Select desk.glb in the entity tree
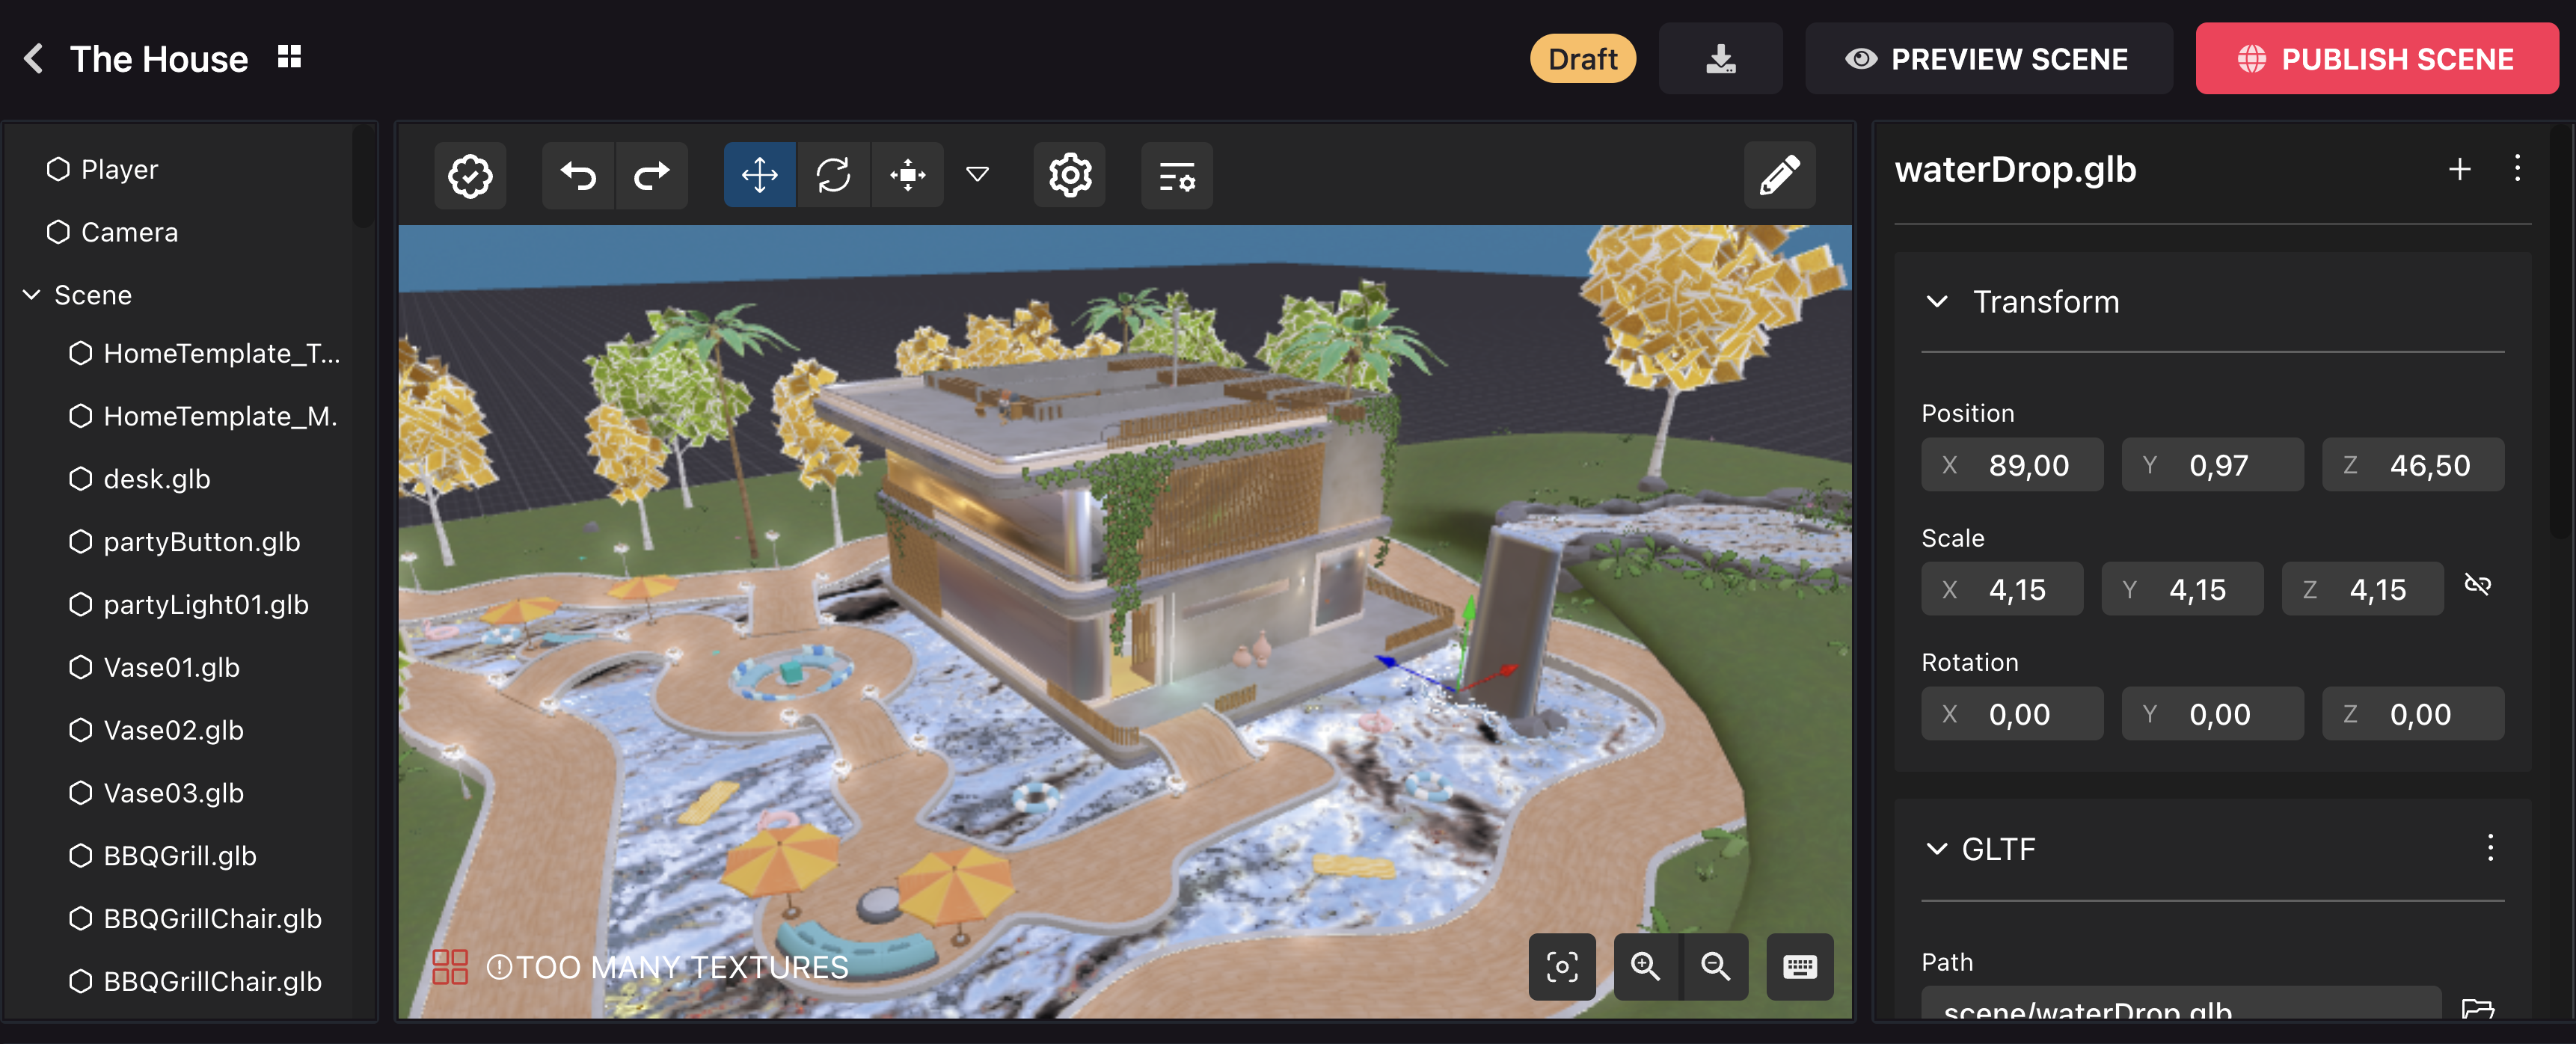 pos(157,479)
